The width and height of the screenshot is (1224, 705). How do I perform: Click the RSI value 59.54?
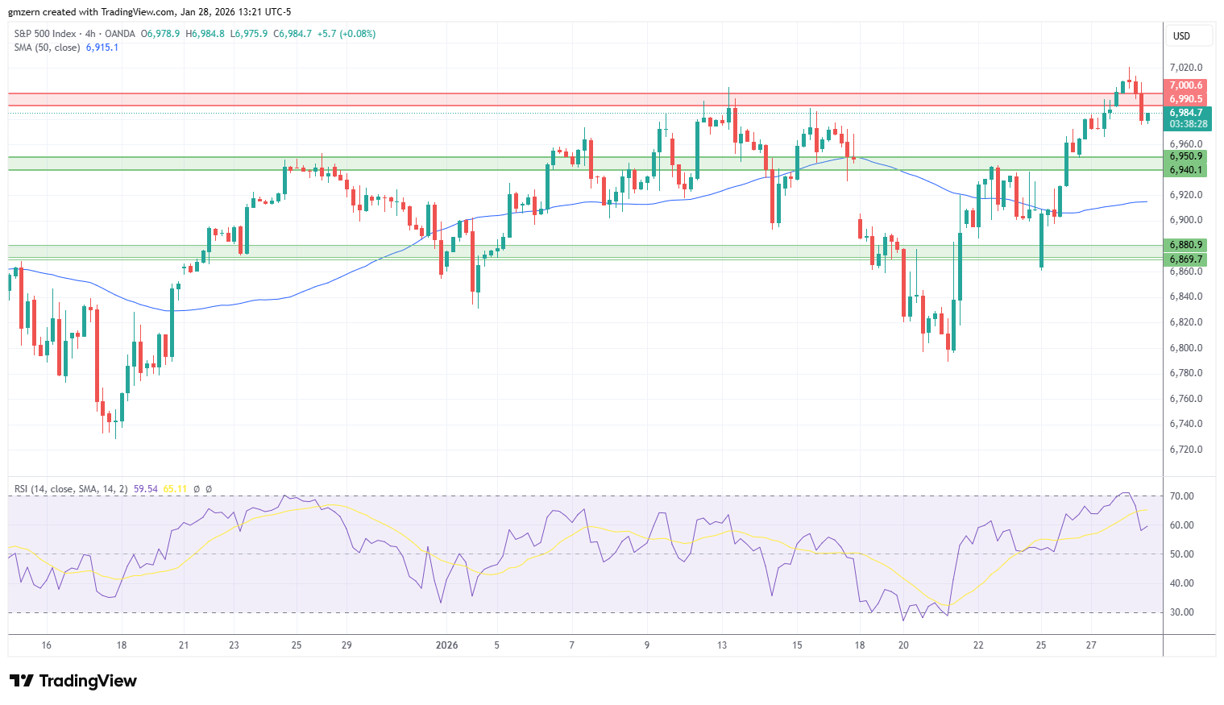click(x=146, y=489)
